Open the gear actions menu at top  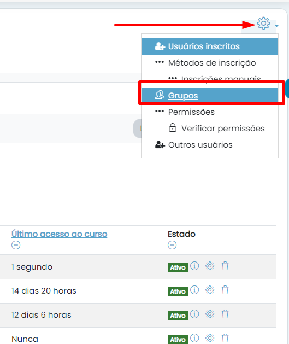[x=263, y=24]
